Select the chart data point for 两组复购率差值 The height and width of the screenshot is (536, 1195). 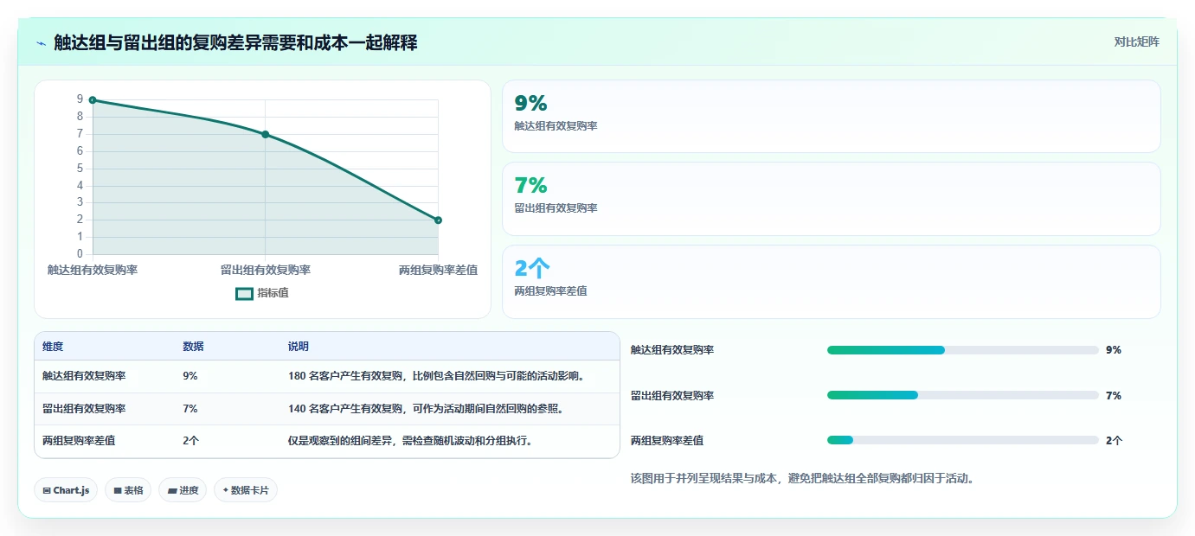[x=438, y=220]
